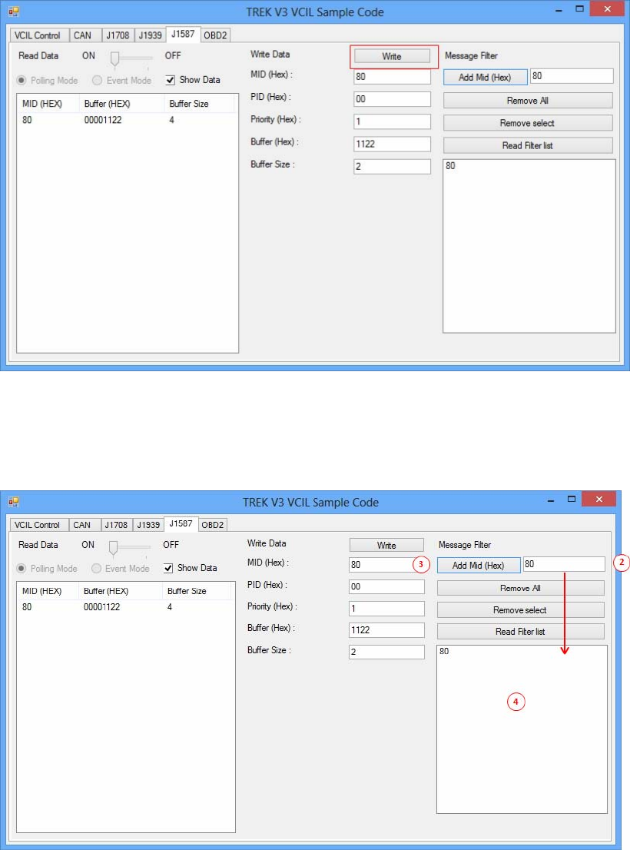
Task: Click Remove select in upper window
Action: 528,123
